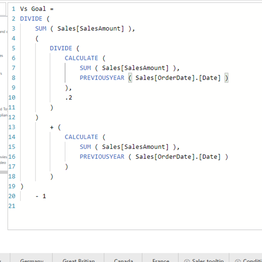Place cursor on the first DIVIDE keyword
The height and width of the screenshot is (262, 262).
pos(31,19)
